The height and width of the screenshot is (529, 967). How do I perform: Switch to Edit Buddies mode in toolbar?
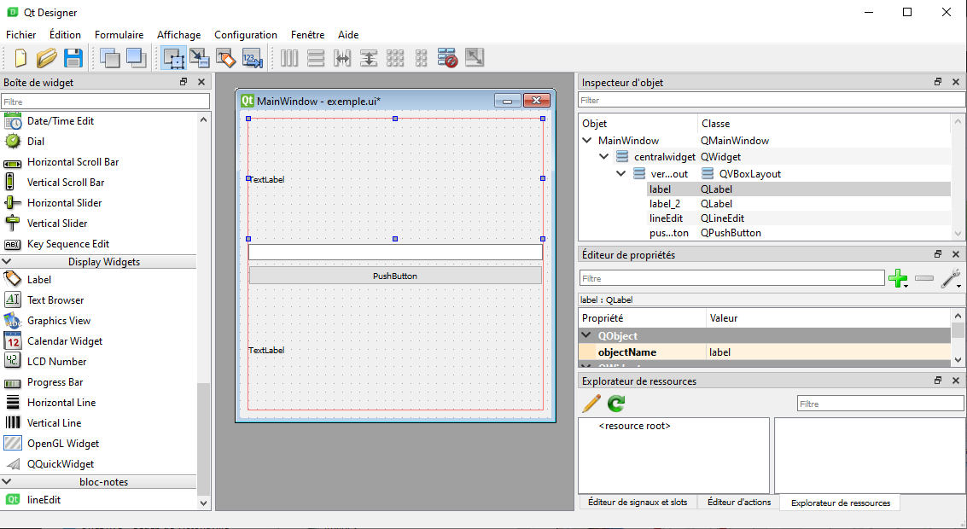pos(225,58)
